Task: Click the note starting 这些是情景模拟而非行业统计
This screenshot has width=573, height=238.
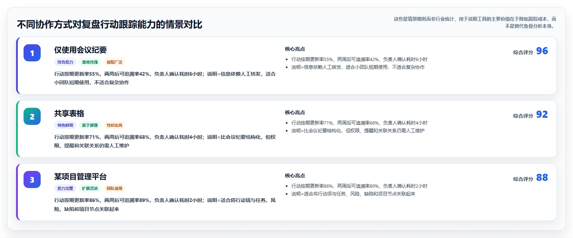Action: tap(475, 22)
